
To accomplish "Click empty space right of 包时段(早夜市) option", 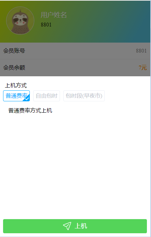I will point(127,96).
